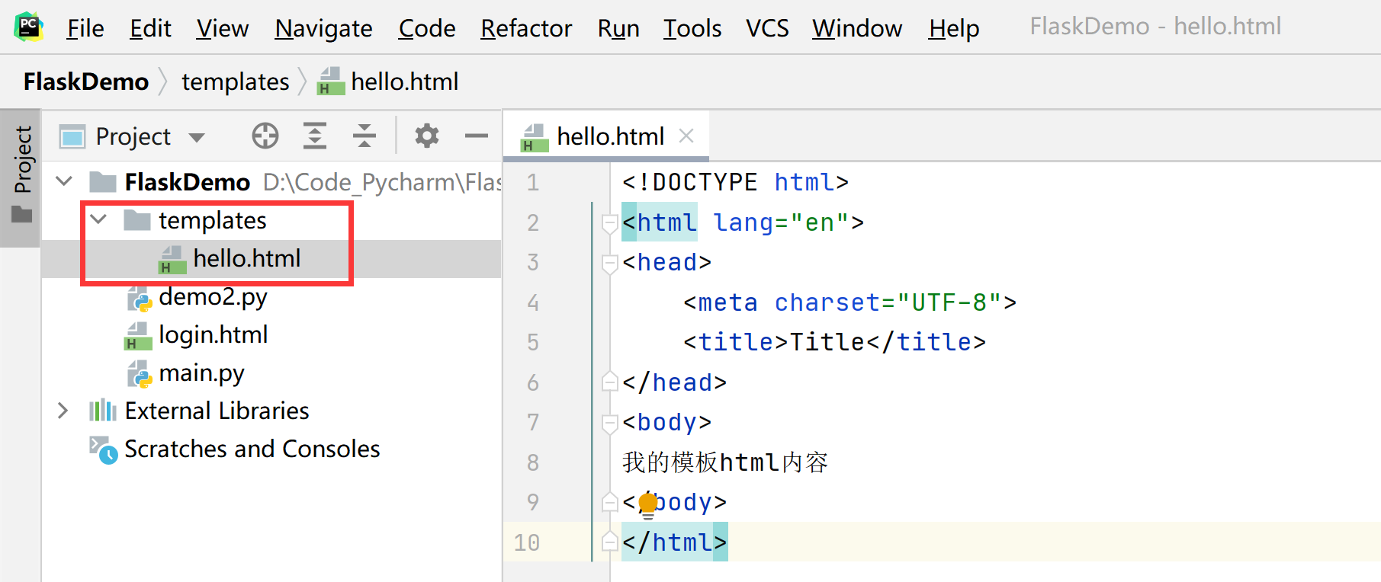
Task: Open Project panel settings gear
Action: (426, 136)
